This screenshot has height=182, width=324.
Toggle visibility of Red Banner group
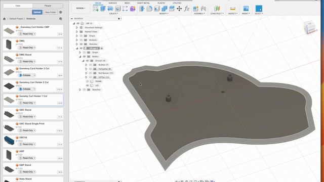[91, 73]
